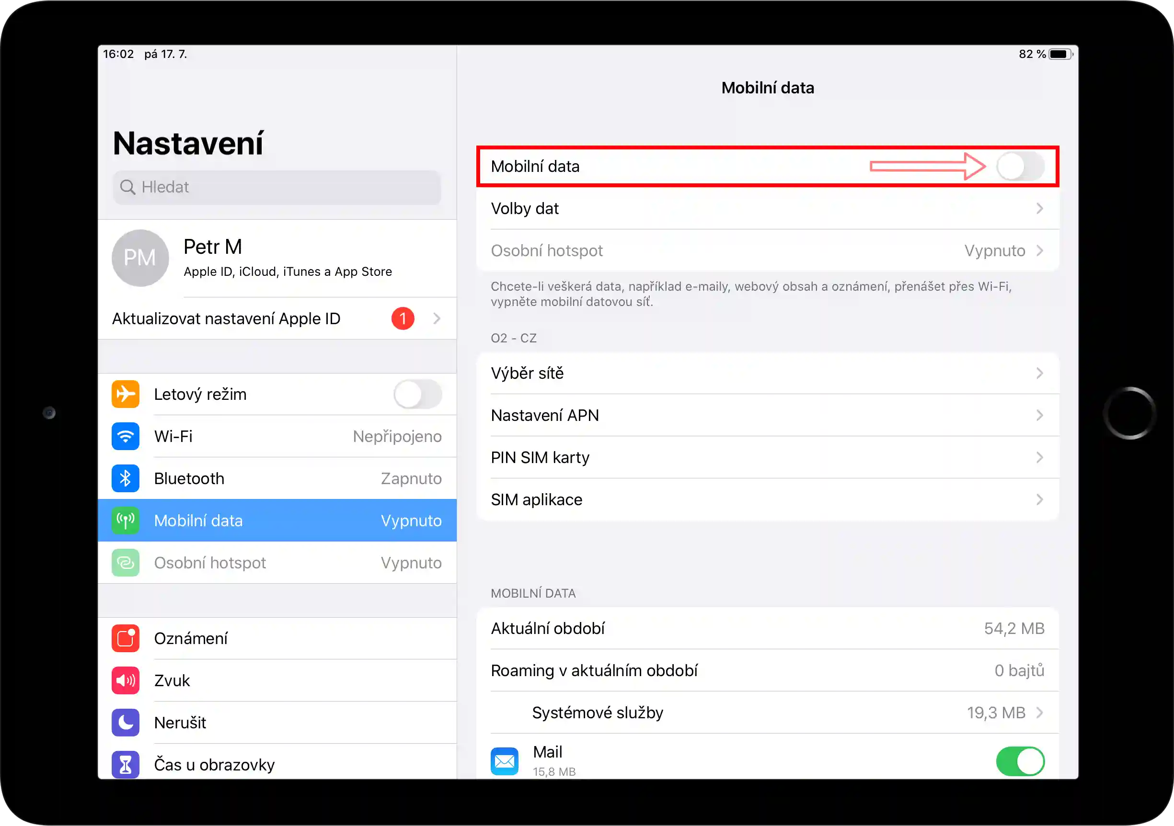Tap the Čas u obrazovky hourglass icon
The image size is (1174, 826).
click(125, 764)
